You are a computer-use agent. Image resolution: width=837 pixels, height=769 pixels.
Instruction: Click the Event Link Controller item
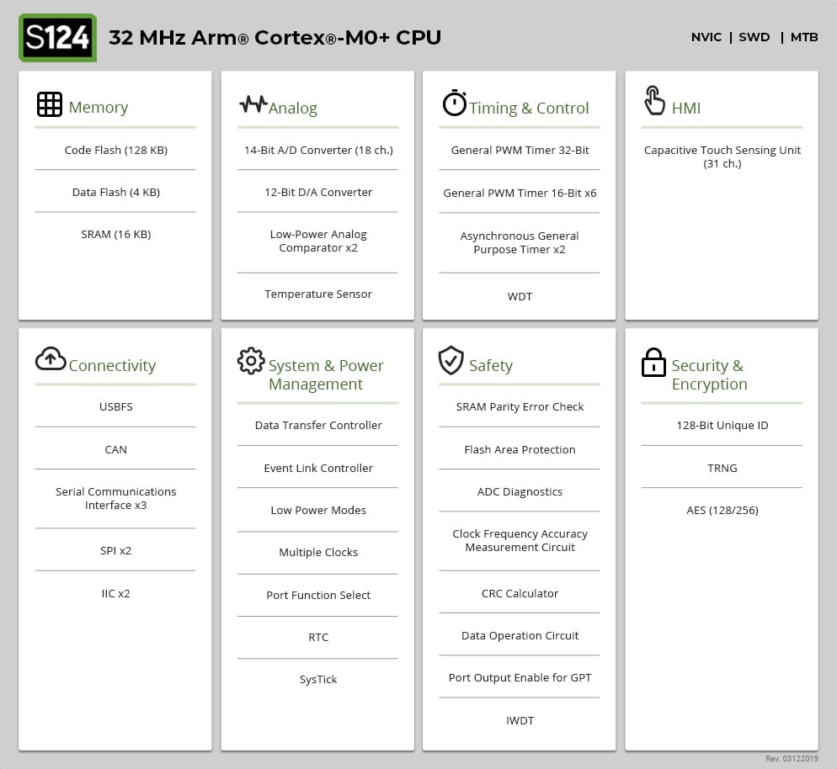click(318, 468)
